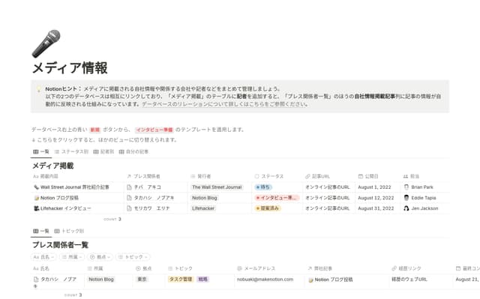Click the link icon in 記事URL header
Screen dimensions: 480x299
(307, 176)
